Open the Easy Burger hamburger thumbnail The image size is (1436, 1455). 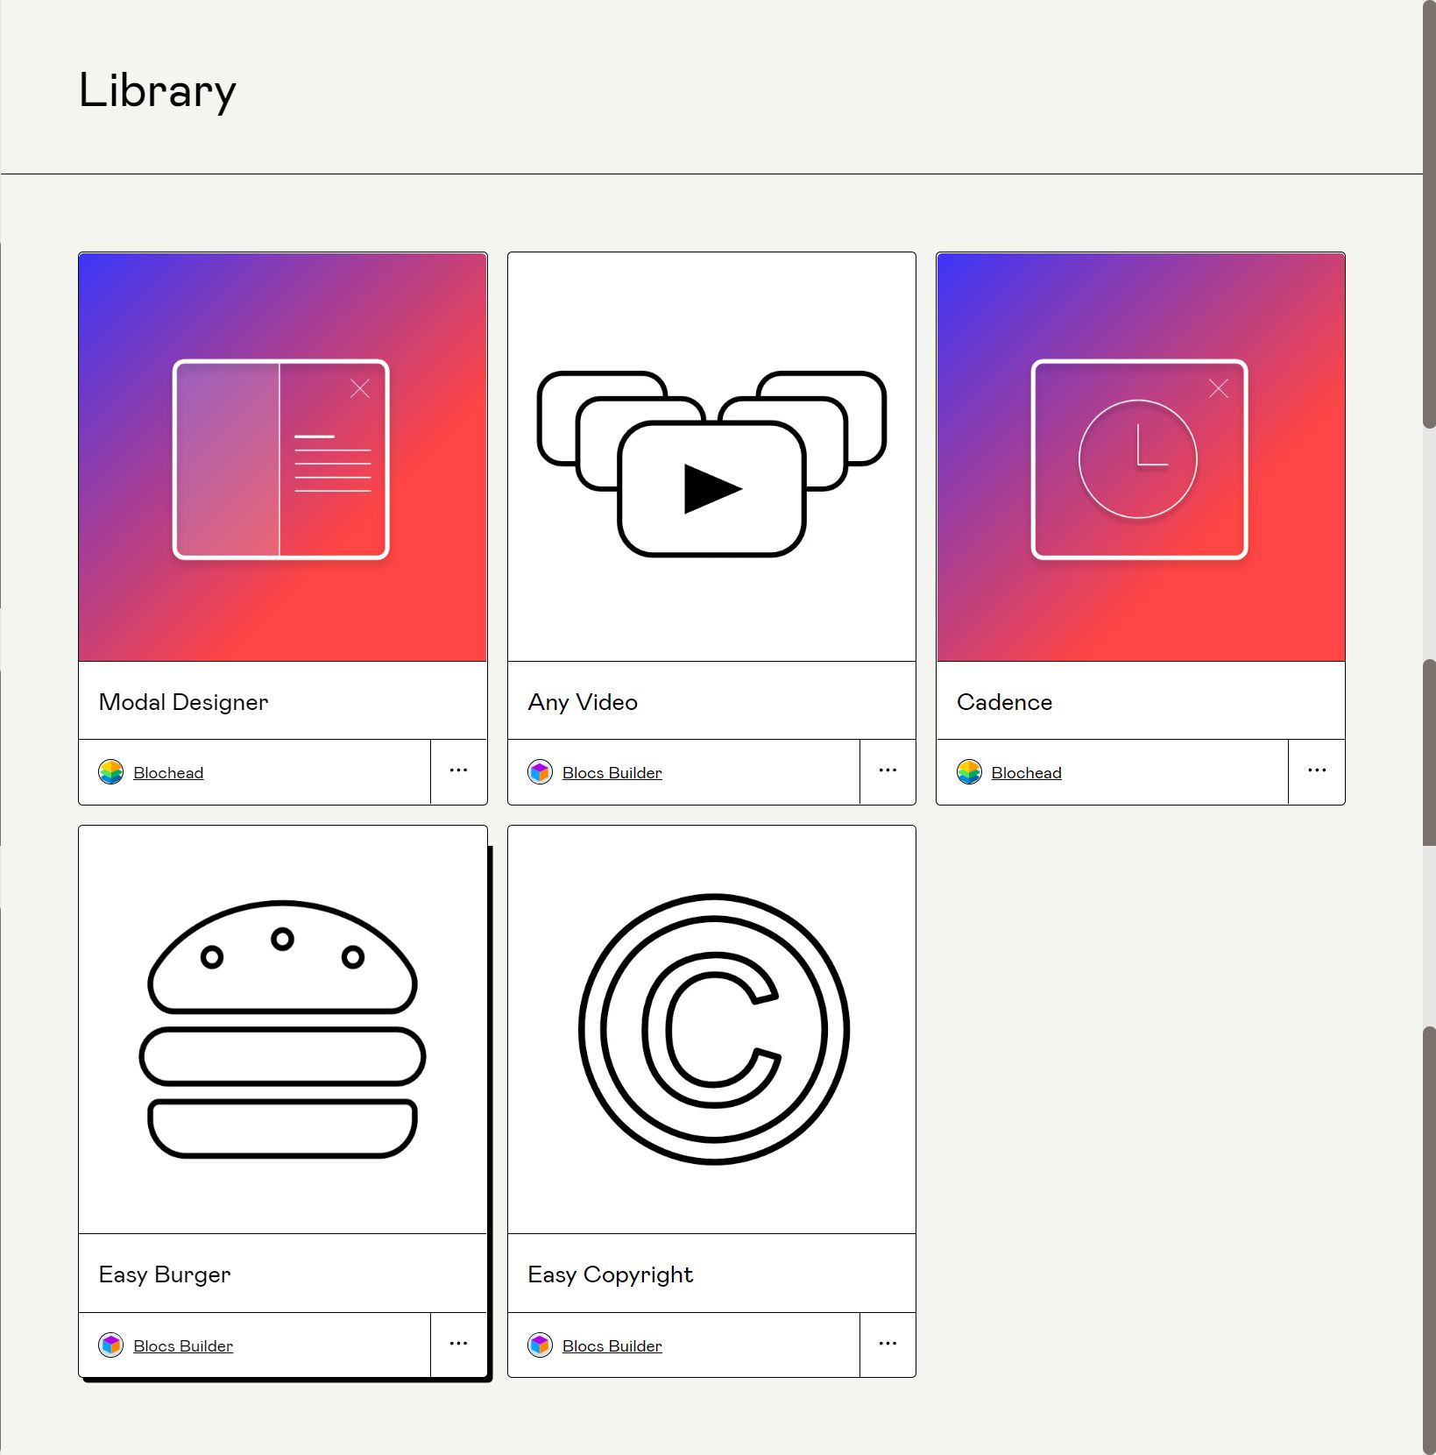coord(282,1029)
